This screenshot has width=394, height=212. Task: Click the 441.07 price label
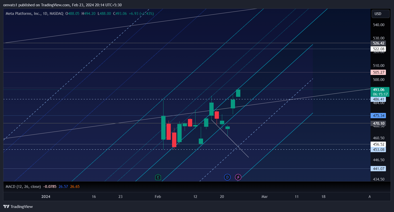click(378, 169)
